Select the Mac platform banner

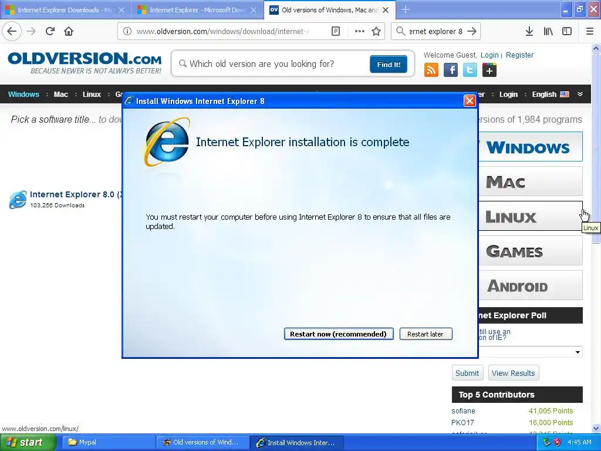(531, 181)
